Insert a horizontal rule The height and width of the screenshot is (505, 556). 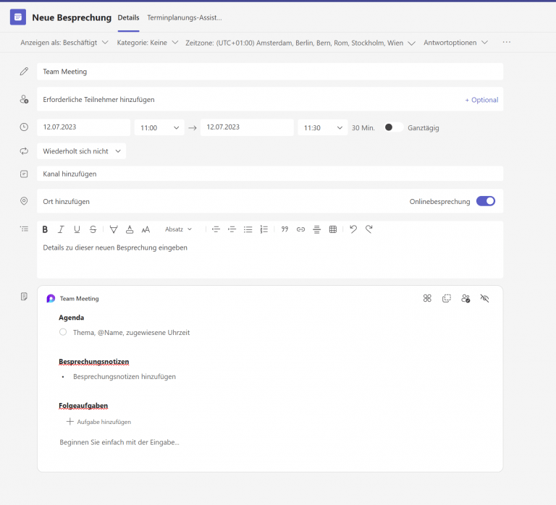pyautogui.click(x=316, y=229)
